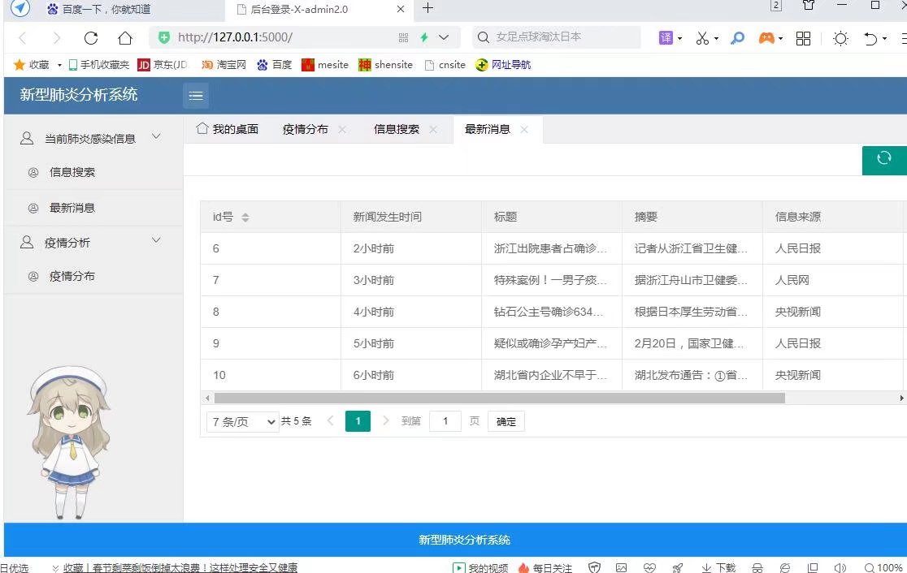Click the volume speaker icon in status bar
Image resolution: width=907 pixels, height=573 pixels.
click(x=840, y=568)
